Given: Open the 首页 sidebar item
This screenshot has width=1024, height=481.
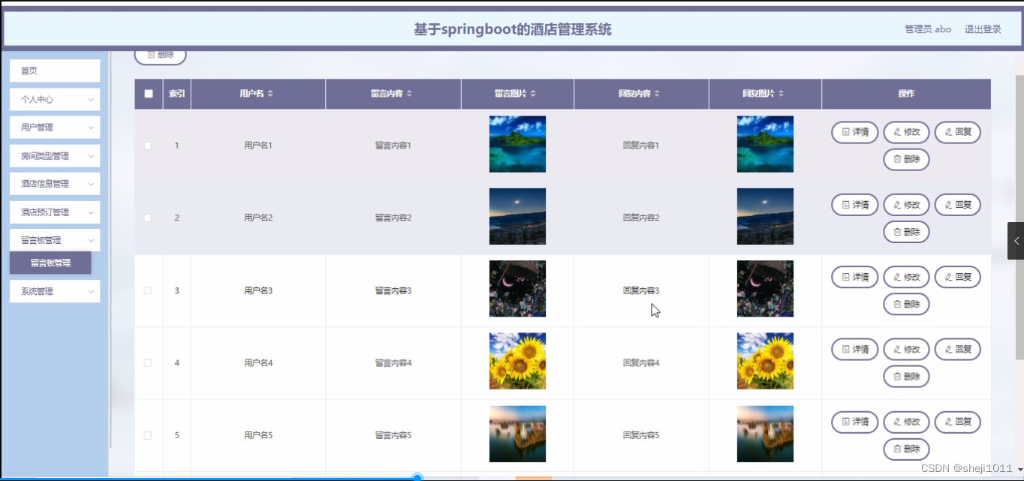Looking at the screenshot, I should pos(54,71).
